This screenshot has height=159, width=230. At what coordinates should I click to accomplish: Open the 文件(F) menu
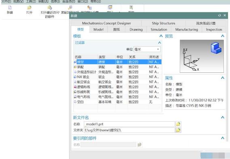[x=6, y=2]
